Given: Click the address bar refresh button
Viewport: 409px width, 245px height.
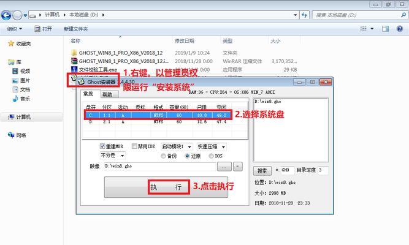Looking at the screenshot, I should pos(304,15).
